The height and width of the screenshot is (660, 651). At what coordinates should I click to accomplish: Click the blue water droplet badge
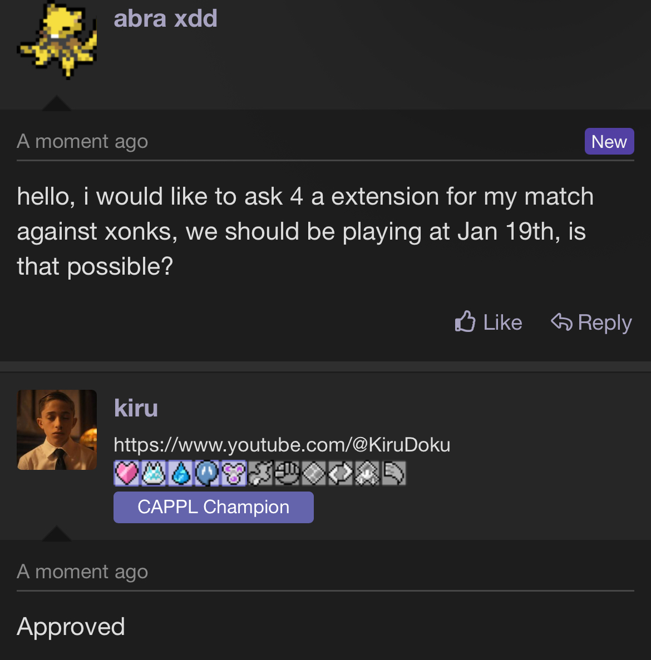[x=180, y=474]
